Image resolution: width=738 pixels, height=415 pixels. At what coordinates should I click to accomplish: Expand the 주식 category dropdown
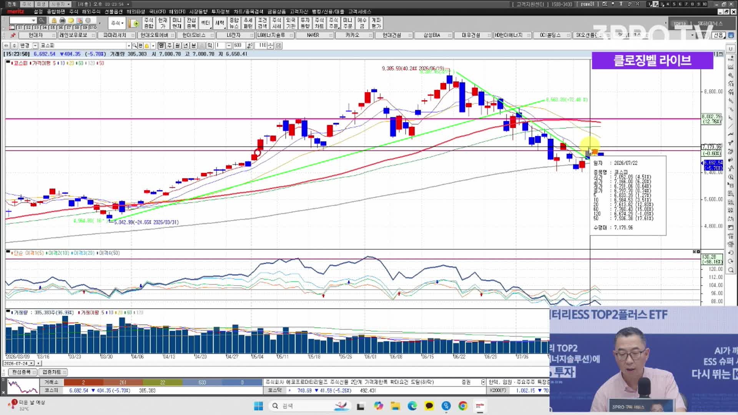pos(117,23)
